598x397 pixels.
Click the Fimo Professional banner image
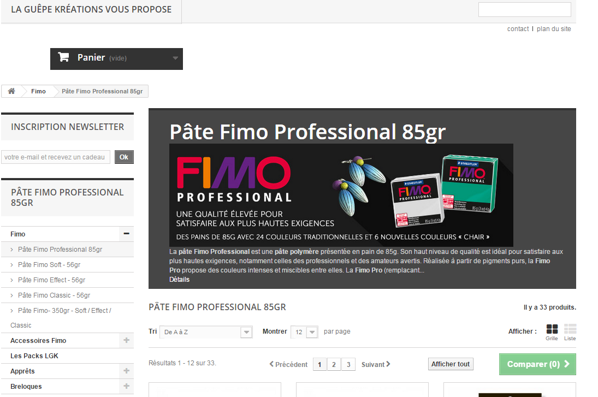point(341,195)
